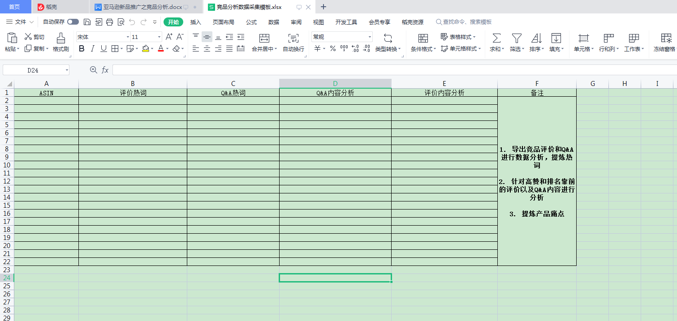The width and height of the screenshot is (677, 321).
Task: Open the Filter (筛选) tool
Action: coord(516,43)
